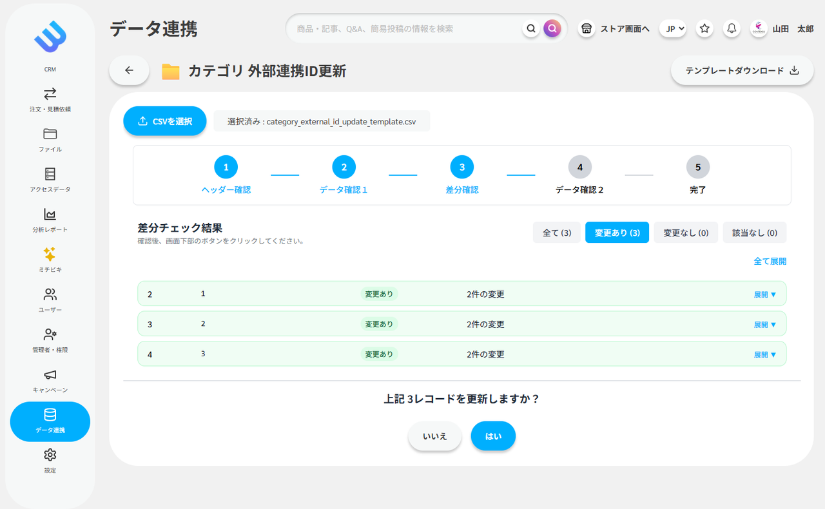Open the JP language dropdown
Screen dimensions: 825x509
tap(672, 28)
